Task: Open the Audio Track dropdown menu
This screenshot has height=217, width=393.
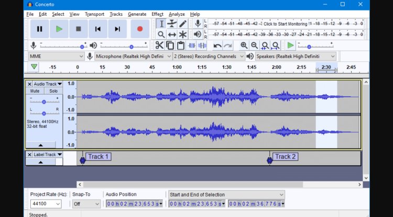Action: point(48,84)
